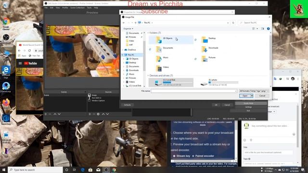Refresh the This PC location
This screenshot has height=173, width=308.
coord(233,23)
